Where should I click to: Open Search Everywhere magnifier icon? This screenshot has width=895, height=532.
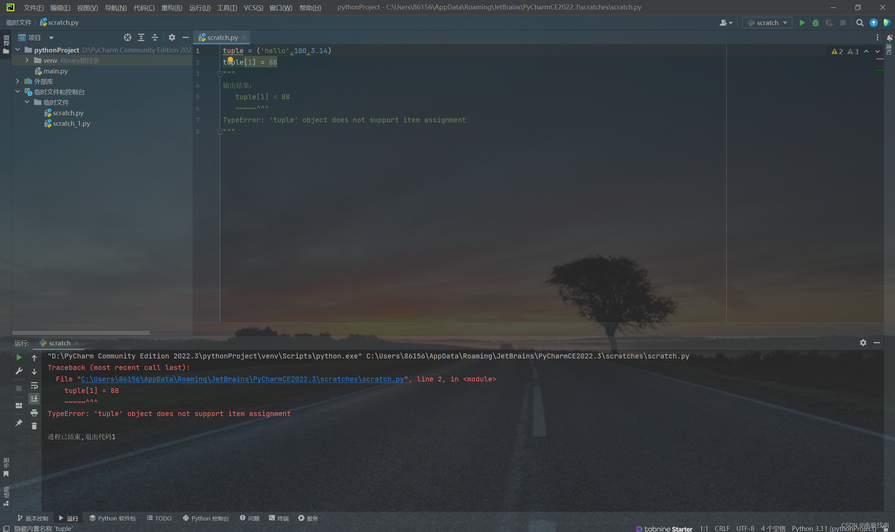[859, 23]
